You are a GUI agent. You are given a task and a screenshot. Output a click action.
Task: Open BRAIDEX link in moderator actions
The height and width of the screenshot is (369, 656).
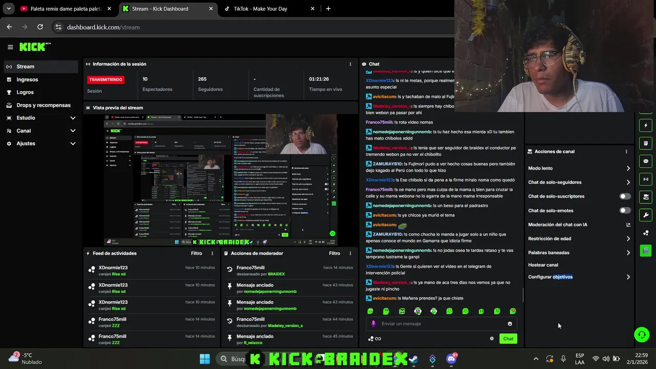[276, 274]
